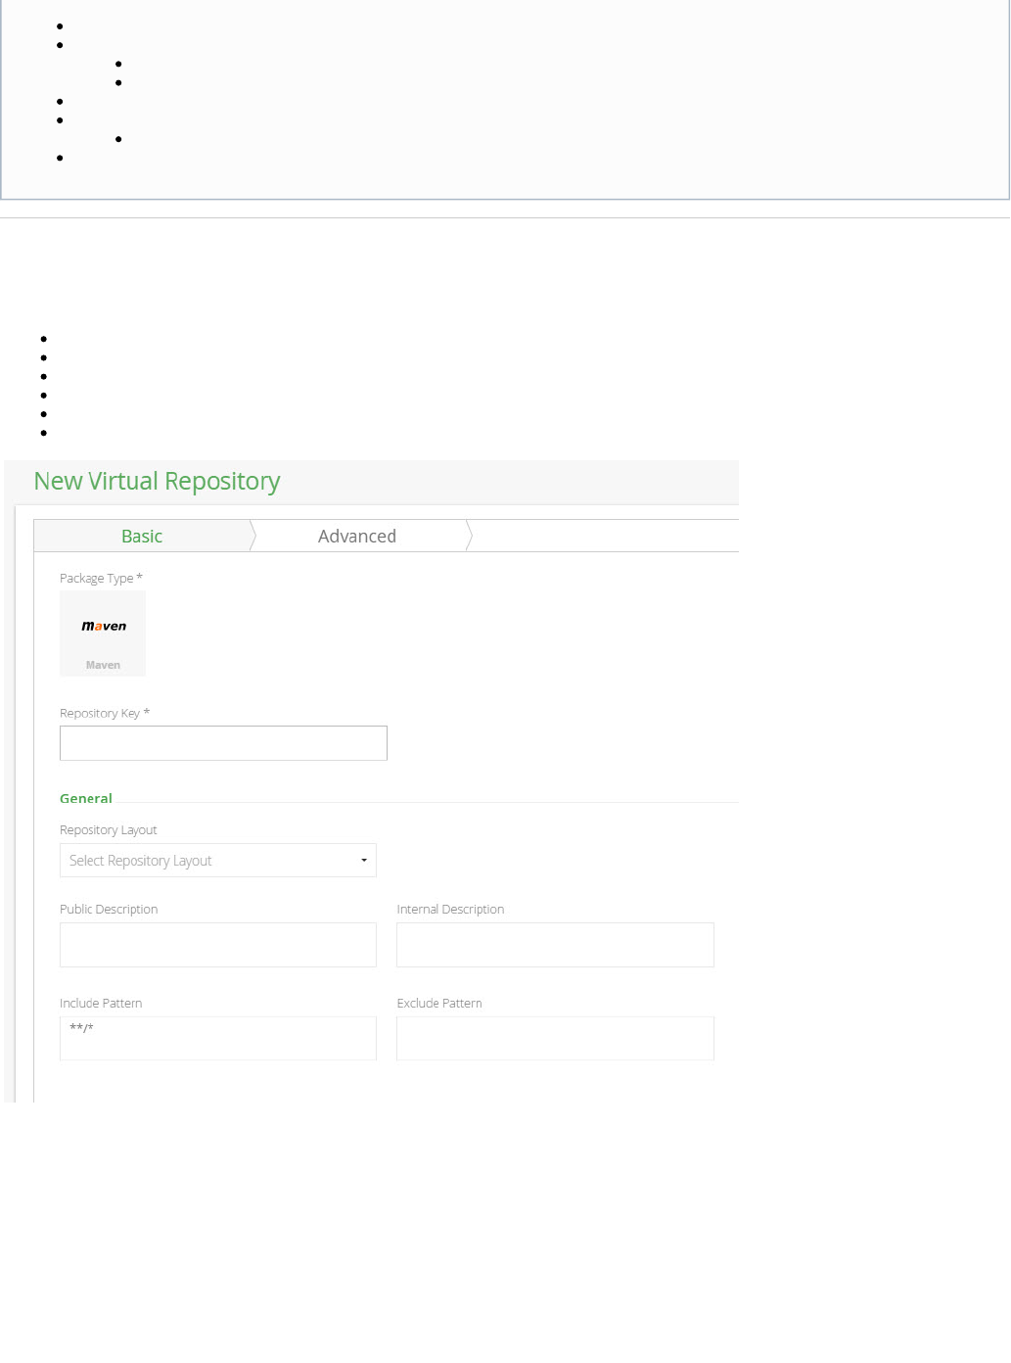
Task: Click the Exclude Pattern label
Action: [x=439, y=1004]
